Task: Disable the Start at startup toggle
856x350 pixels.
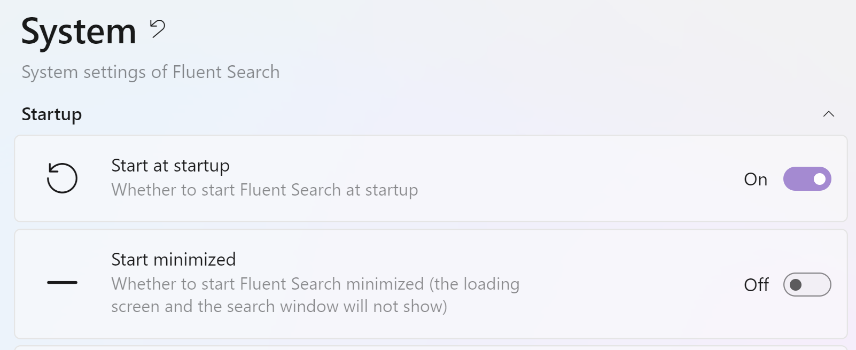Action: tap(808, 178)
